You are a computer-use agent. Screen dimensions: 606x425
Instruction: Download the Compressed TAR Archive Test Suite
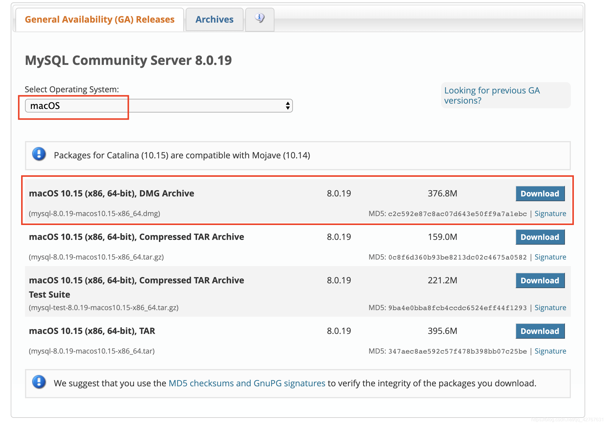tap(540, 280)
